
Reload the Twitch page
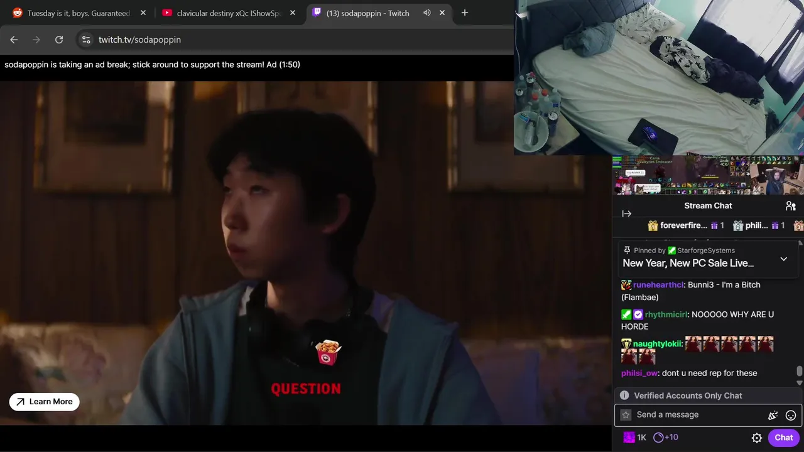[59, 40]
